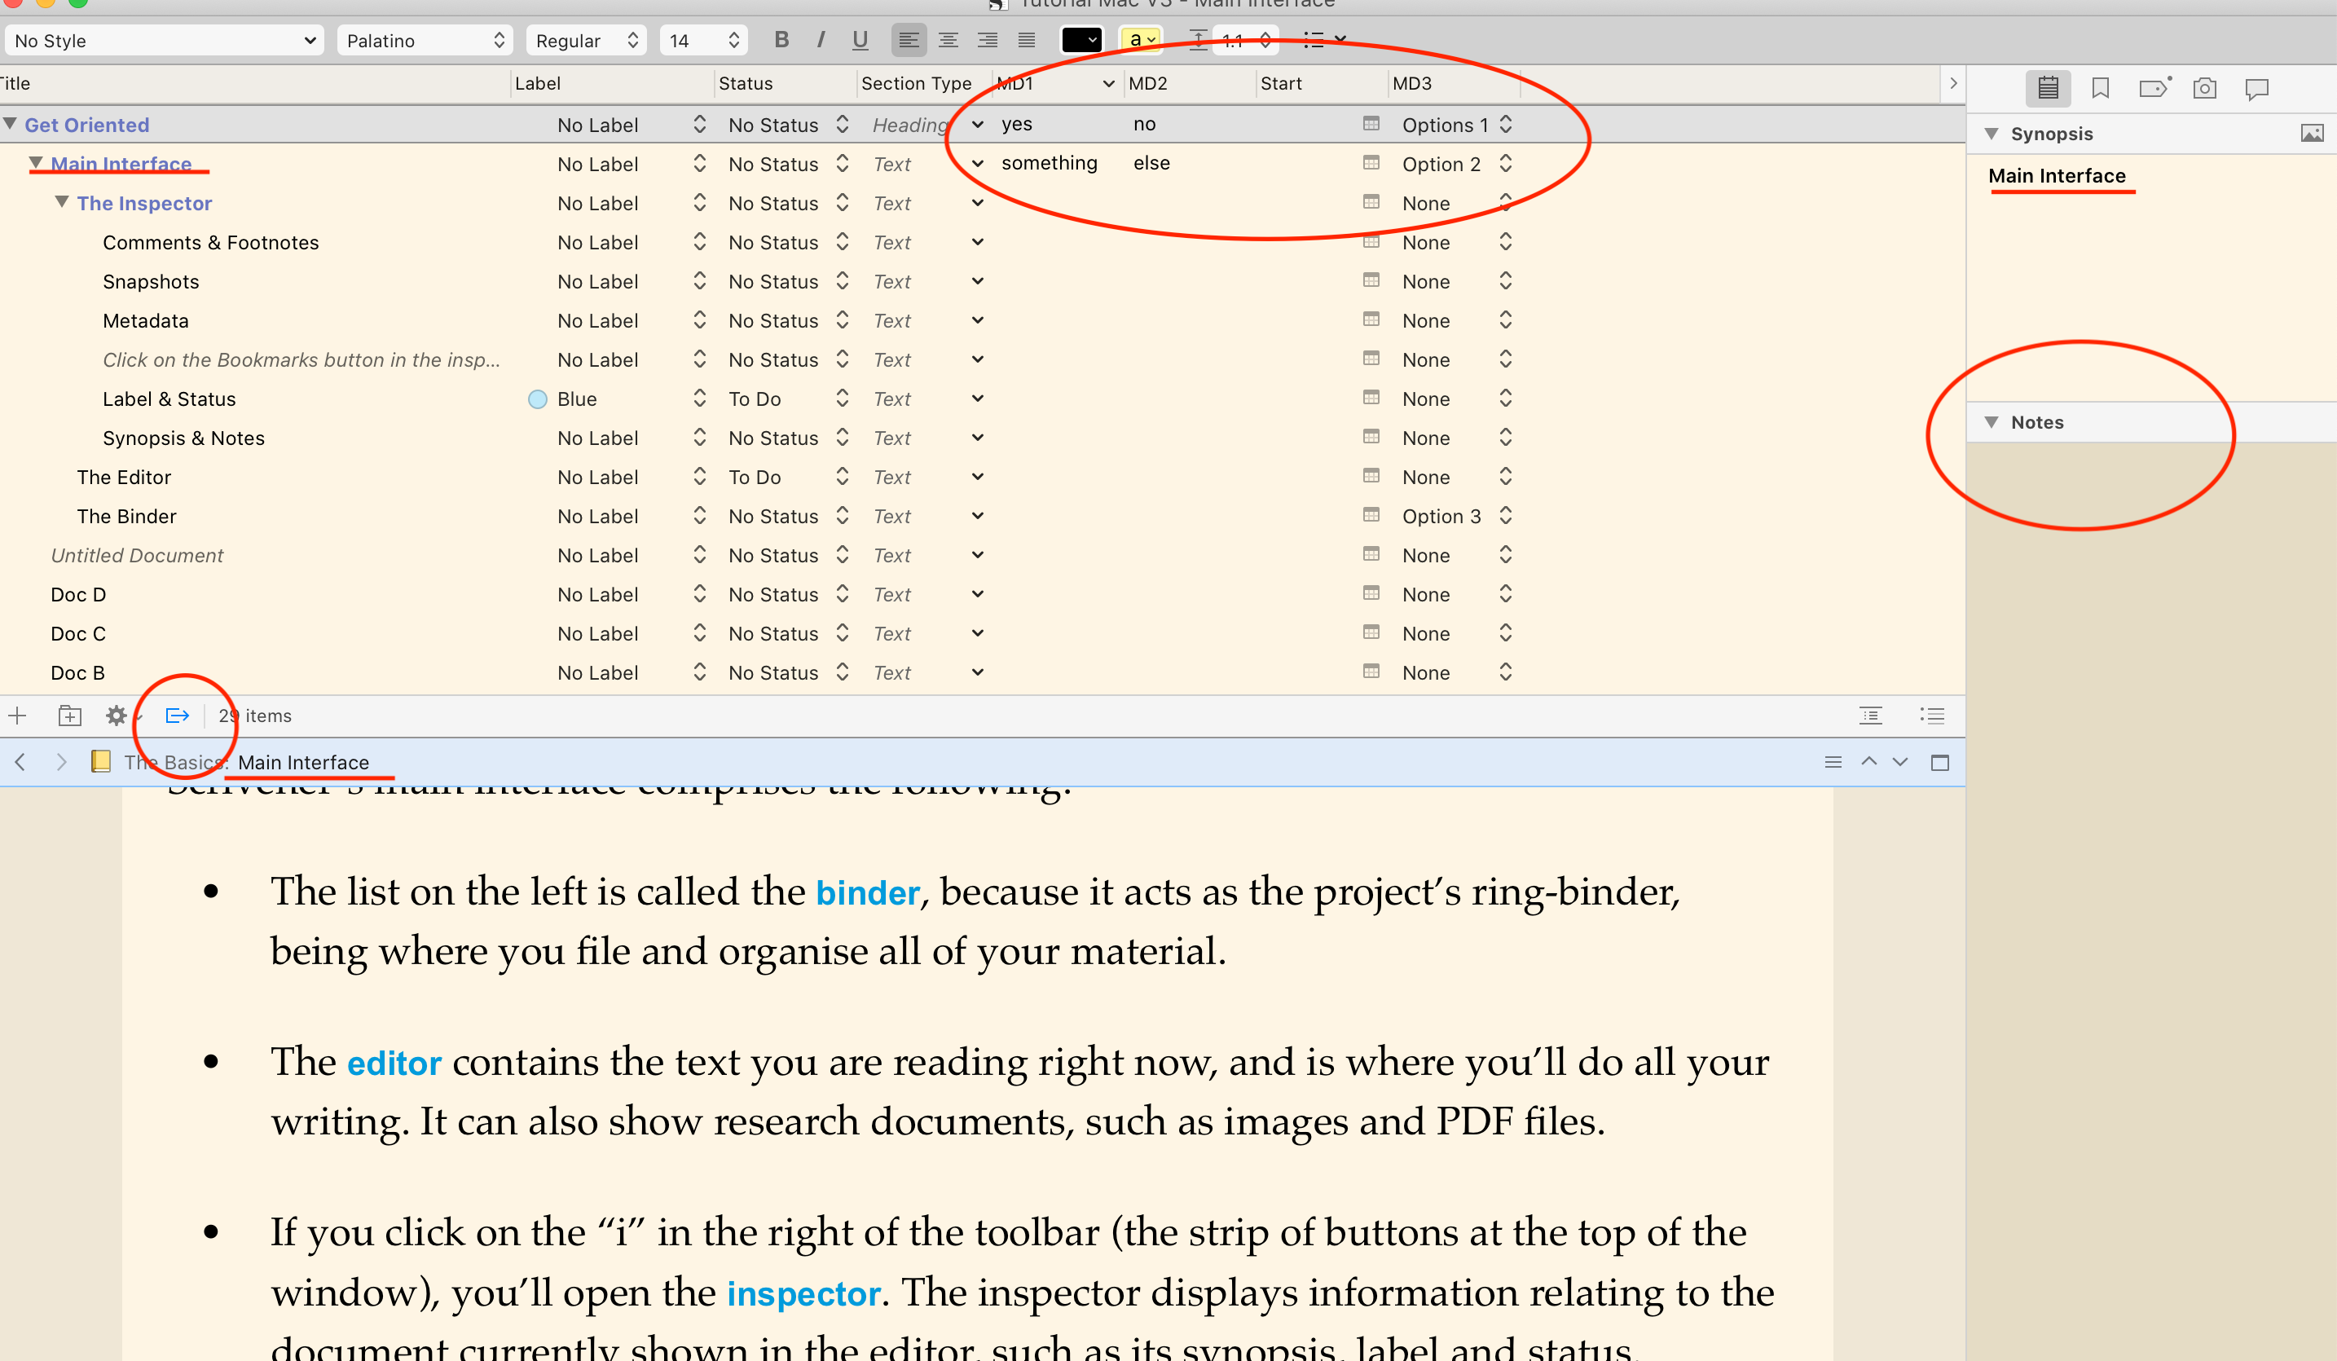
Task: Open yellow highlight color picker
Action: click(x=1141, y=40)
